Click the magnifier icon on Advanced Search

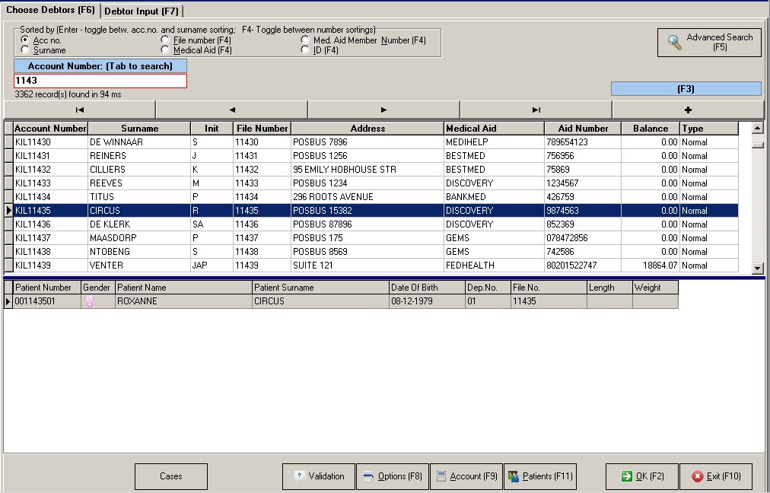674,42
